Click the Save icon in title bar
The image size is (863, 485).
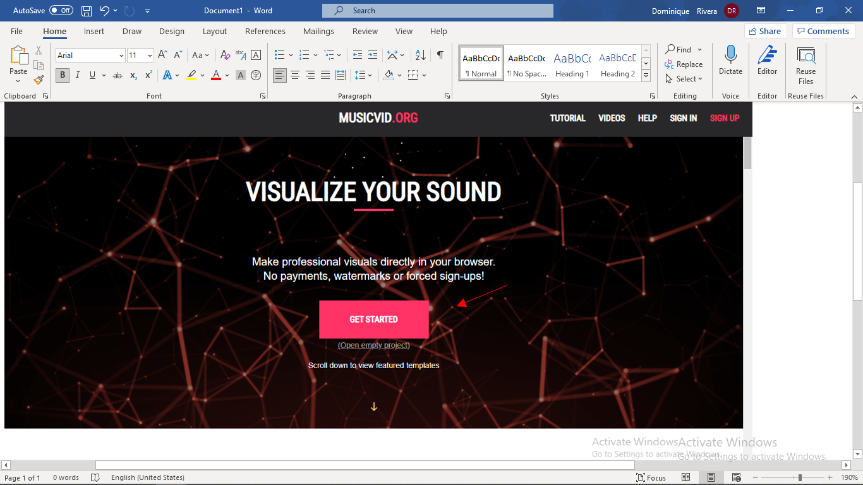87,11
